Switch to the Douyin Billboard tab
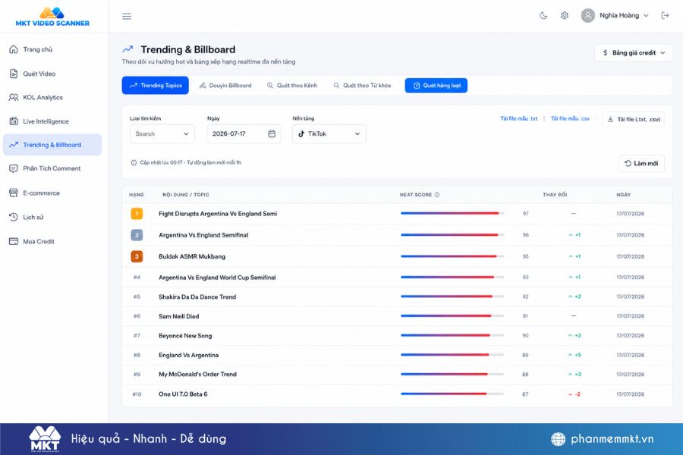Screen dimensions: 683x455 pyautogui.click(x=225, y=86)
